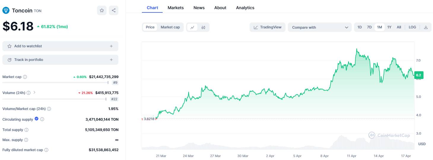Click info icon beside Fully diluted market cap
The height and width of the screenshot is (160, 433).
[46, 150]
